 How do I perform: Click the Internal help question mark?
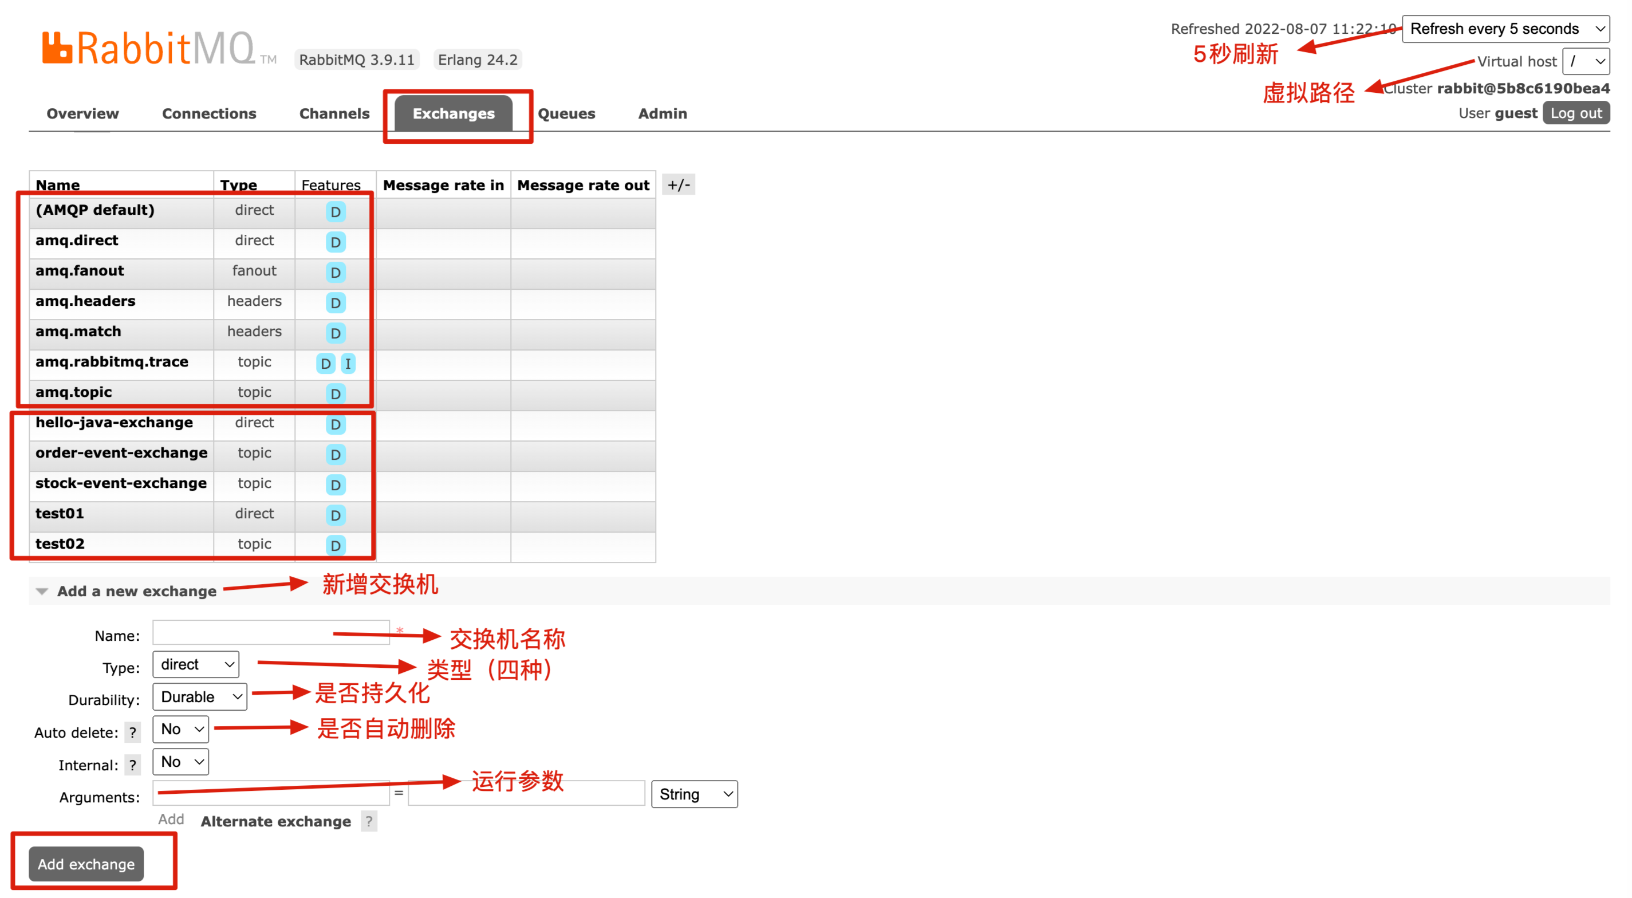click(x=132, y=765)
